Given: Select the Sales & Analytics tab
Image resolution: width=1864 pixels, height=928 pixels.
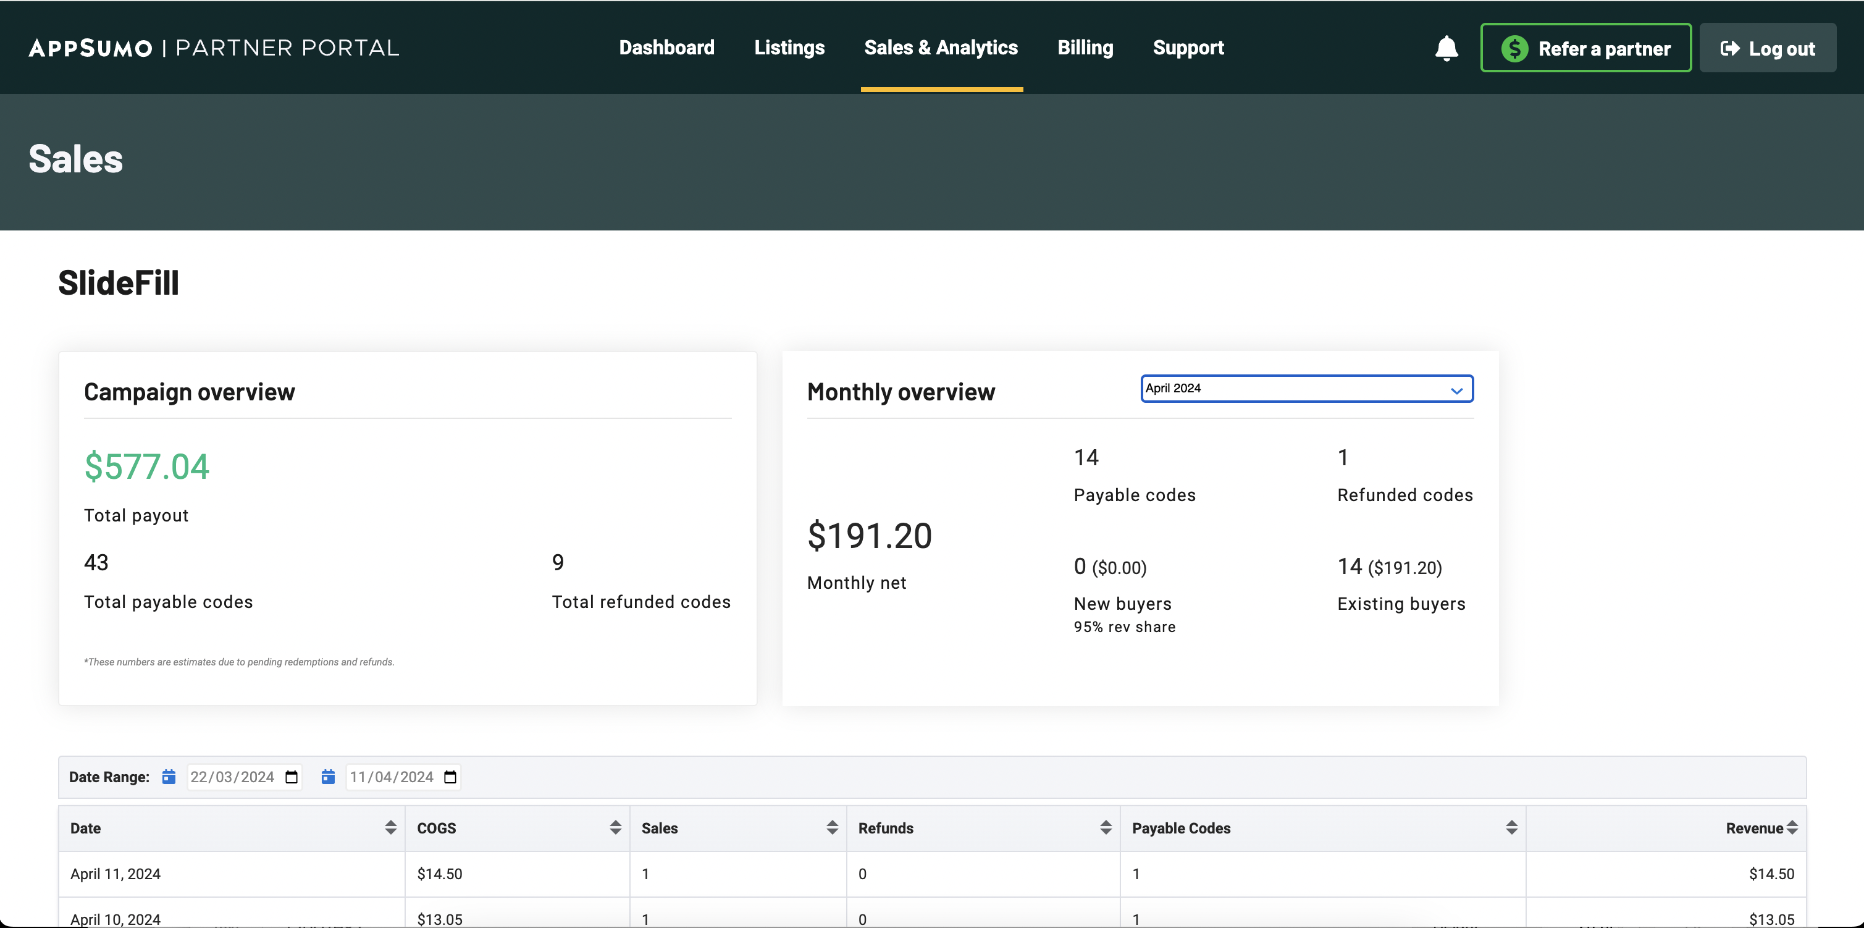Looking at the screenshot, I should tap(941, 48).
